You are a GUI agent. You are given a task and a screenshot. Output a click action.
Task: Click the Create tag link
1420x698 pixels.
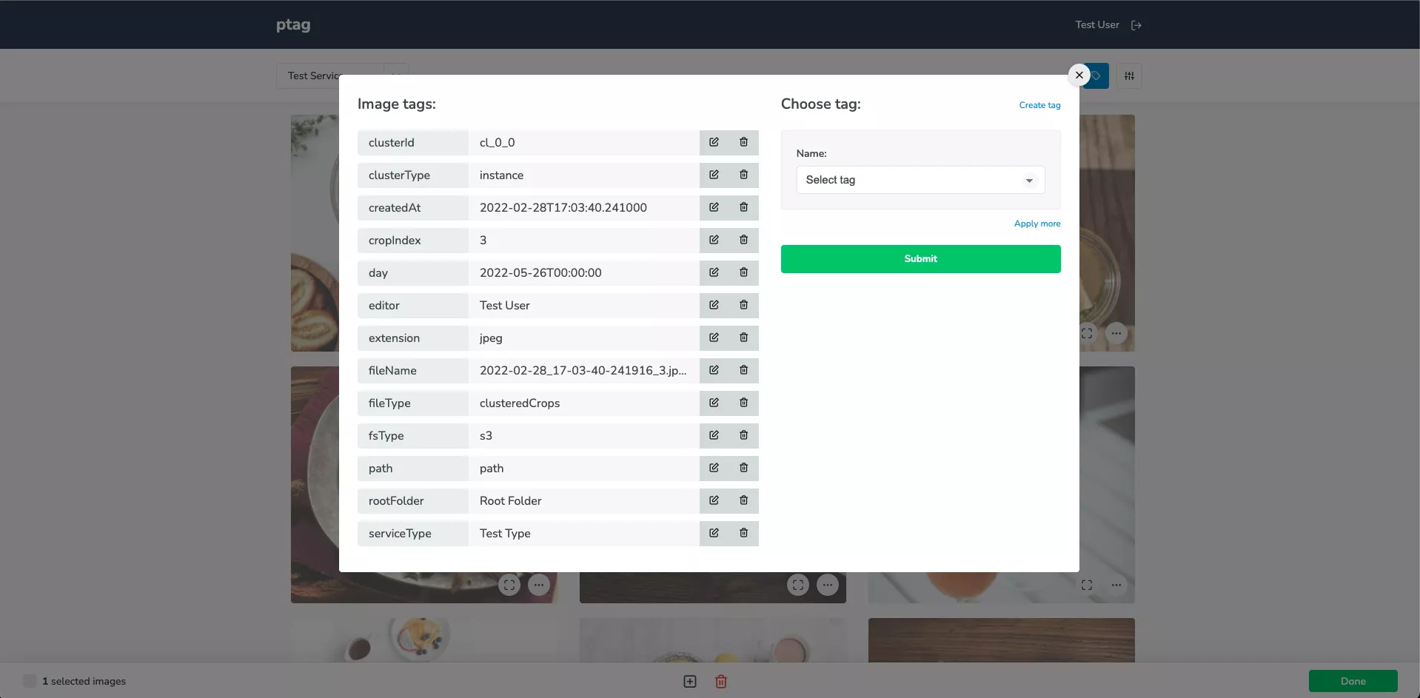coord(1039,105)
